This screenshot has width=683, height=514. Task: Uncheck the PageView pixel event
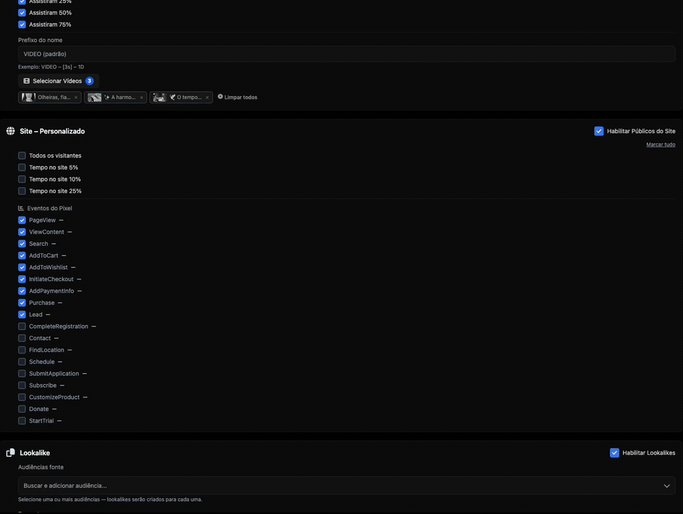[x=22, y=220]
